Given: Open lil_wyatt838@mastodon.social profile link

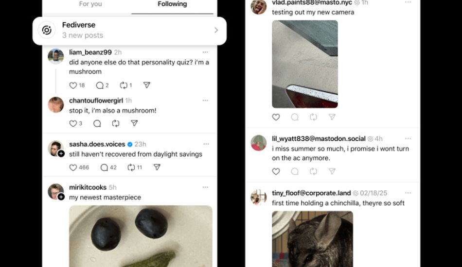Looking at the screenshot, I should (x=319, y=139).
